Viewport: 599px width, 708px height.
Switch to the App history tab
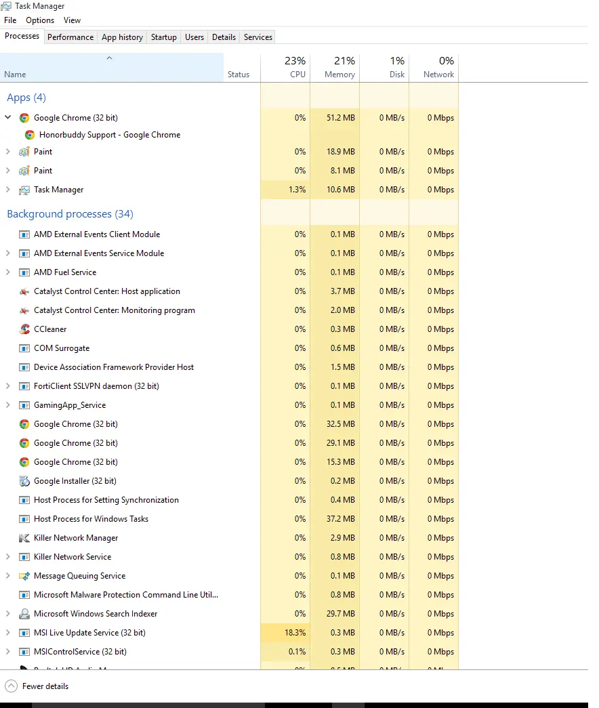pyautogui.click(x=122, y=37)
